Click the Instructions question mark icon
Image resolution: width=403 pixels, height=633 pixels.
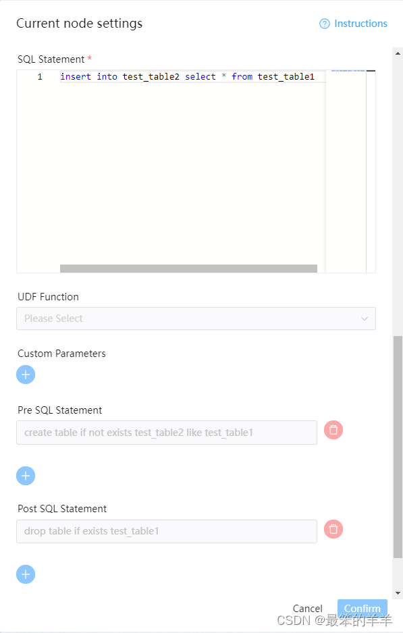coord(324,24)
